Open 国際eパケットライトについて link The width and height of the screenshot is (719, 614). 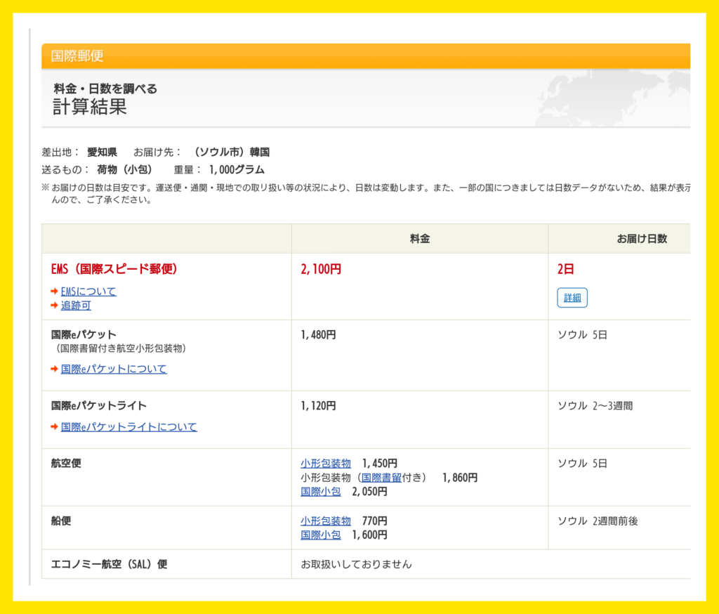(129, 426)
